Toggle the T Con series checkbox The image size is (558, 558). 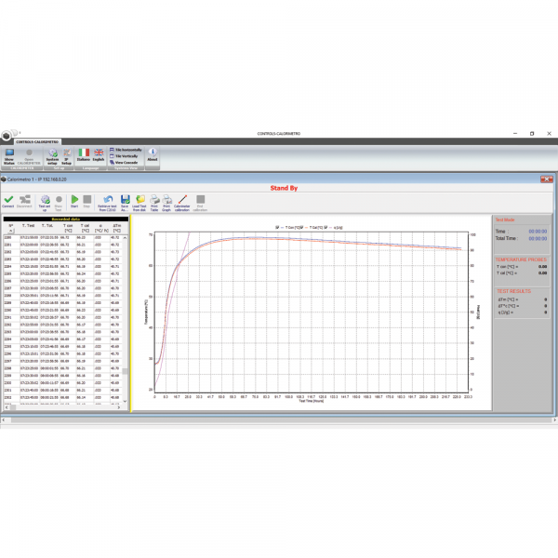pyautogui.click(x=278, y=226)
